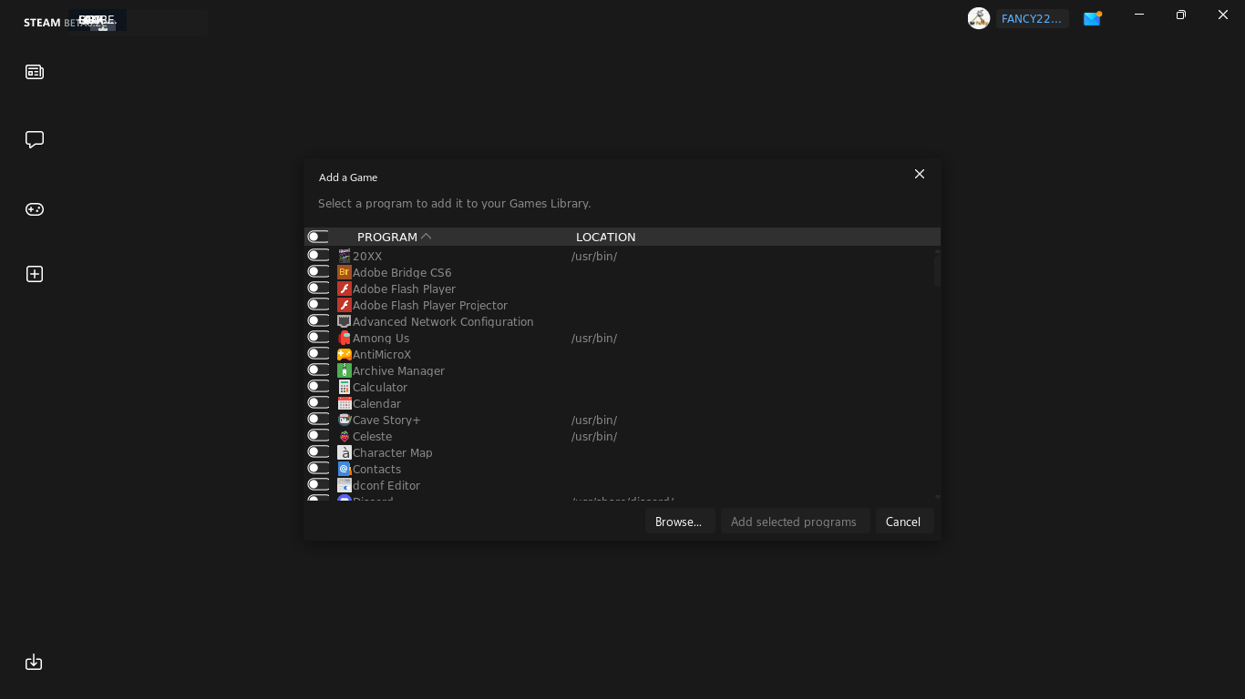Toggle the select-all switch in header
Screen dimensions: 1245x699
pos(318,237)
